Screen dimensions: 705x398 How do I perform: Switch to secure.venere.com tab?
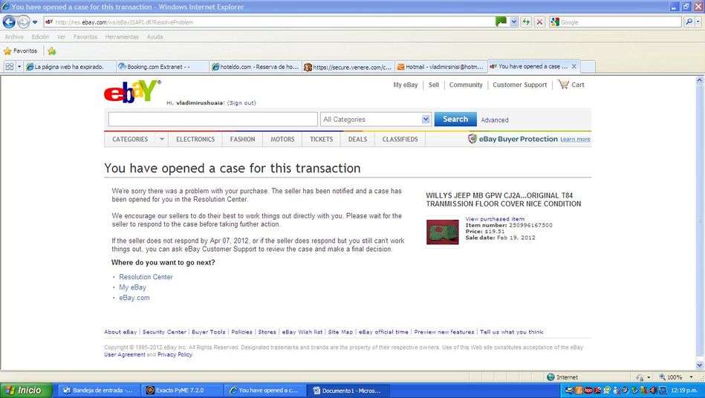(348, 67)
